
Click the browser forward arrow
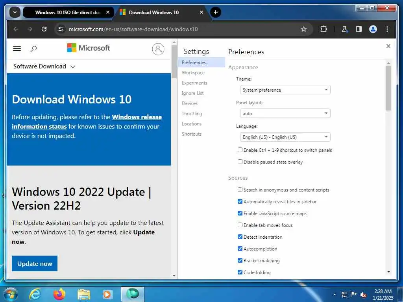click(30, 29)
